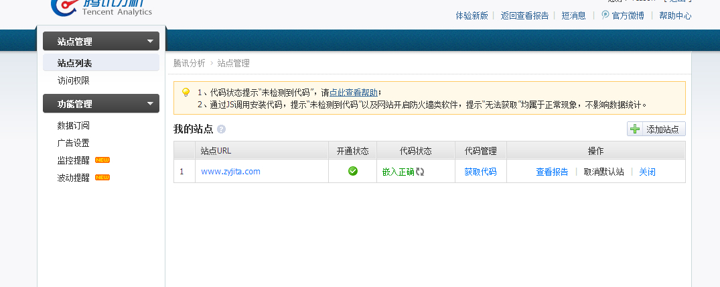Click 关闭 for www.zyjita.com
720x287 pixels.
647,172
